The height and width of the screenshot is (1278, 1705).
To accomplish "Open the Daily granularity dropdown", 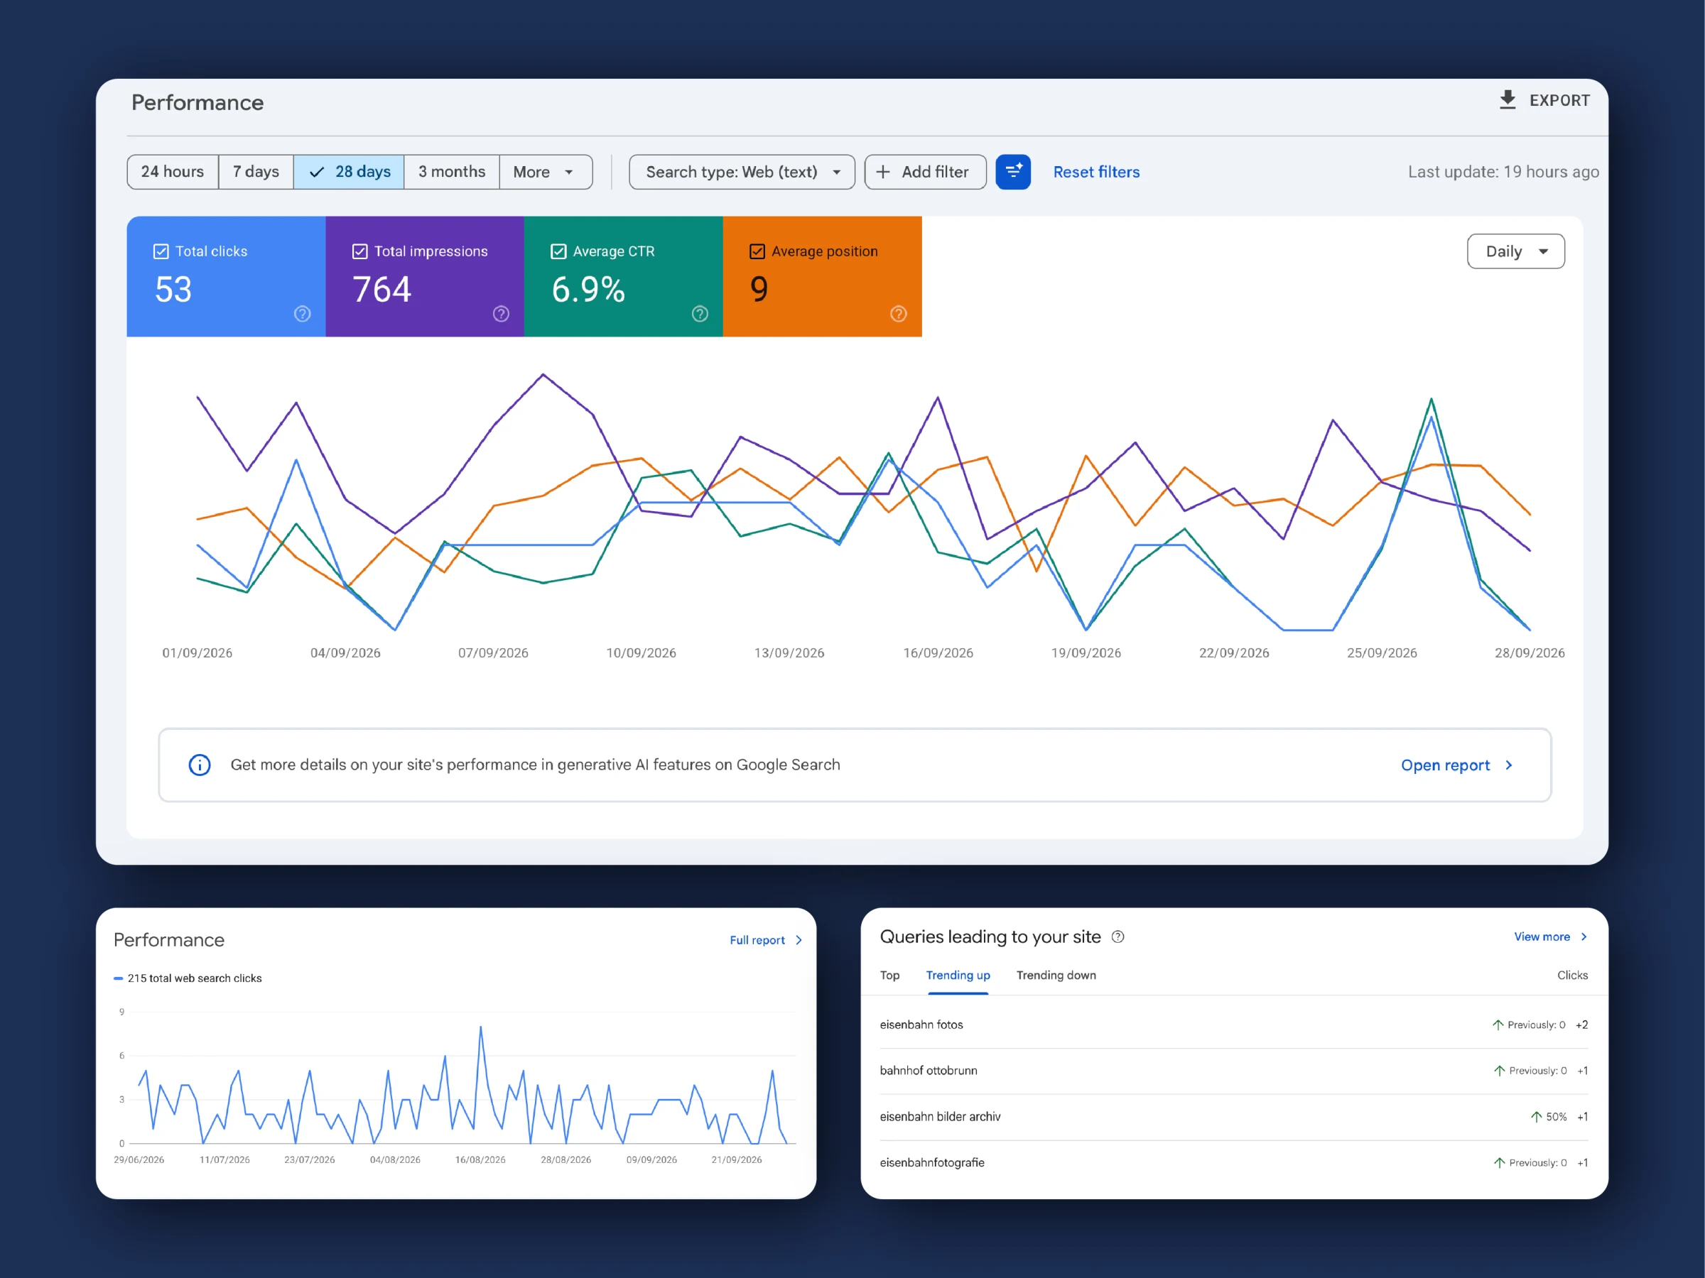I will click(1515, 251).
